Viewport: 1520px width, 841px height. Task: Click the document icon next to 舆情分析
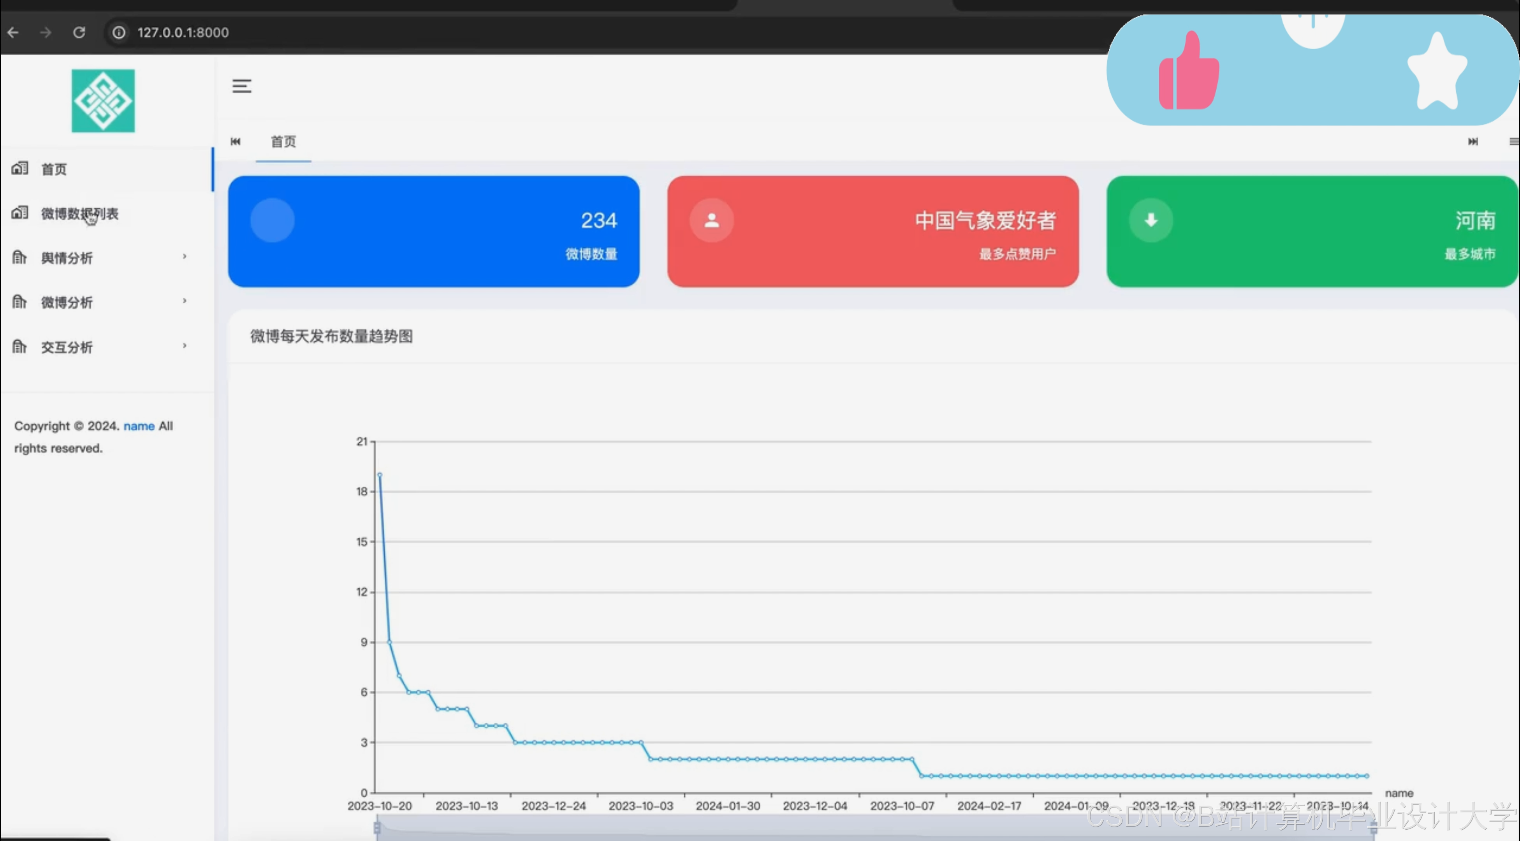[19, 257]
